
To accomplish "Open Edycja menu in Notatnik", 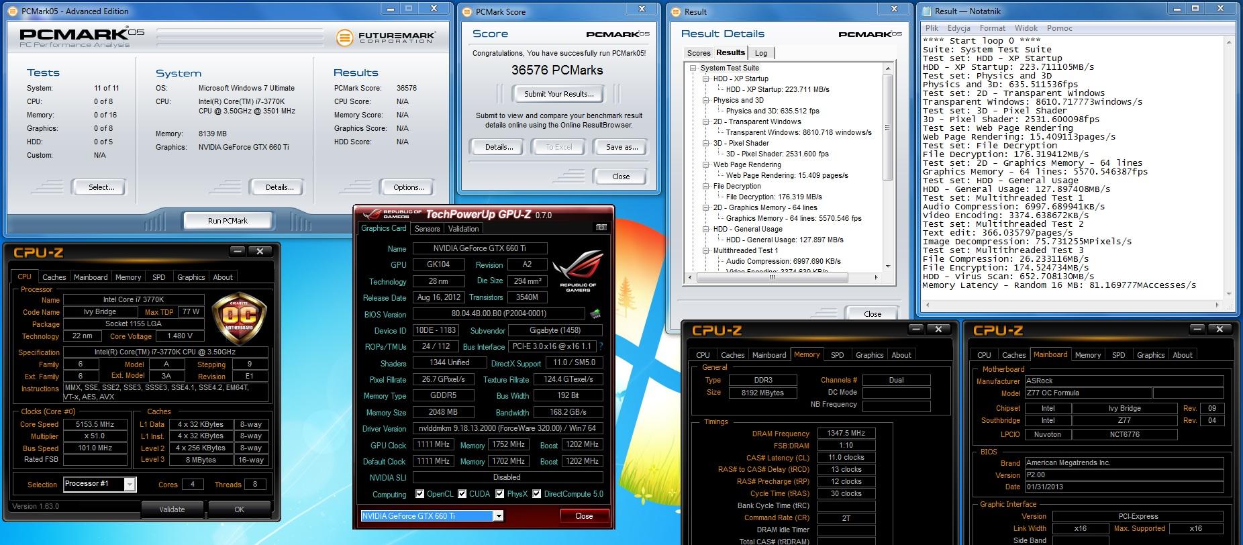I will pos(959,28).
